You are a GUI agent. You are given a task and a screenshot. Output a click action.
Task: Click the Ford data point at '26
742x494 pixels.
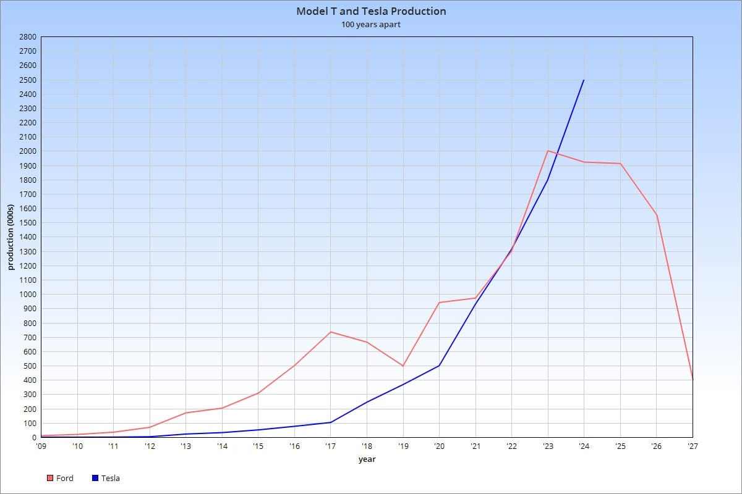coord(657,215)
